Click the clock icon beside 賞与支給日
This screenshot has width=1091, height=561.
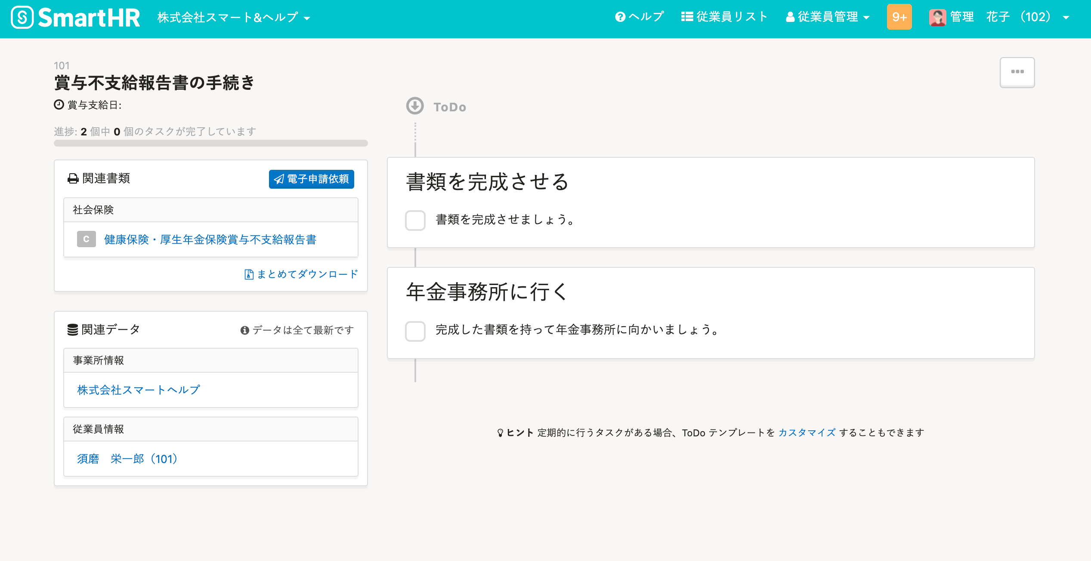pyautogui.click(x=59, y=104)
